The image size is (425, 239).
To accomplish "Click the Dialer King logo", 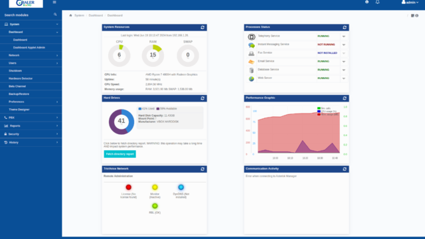I will point(26,3).
